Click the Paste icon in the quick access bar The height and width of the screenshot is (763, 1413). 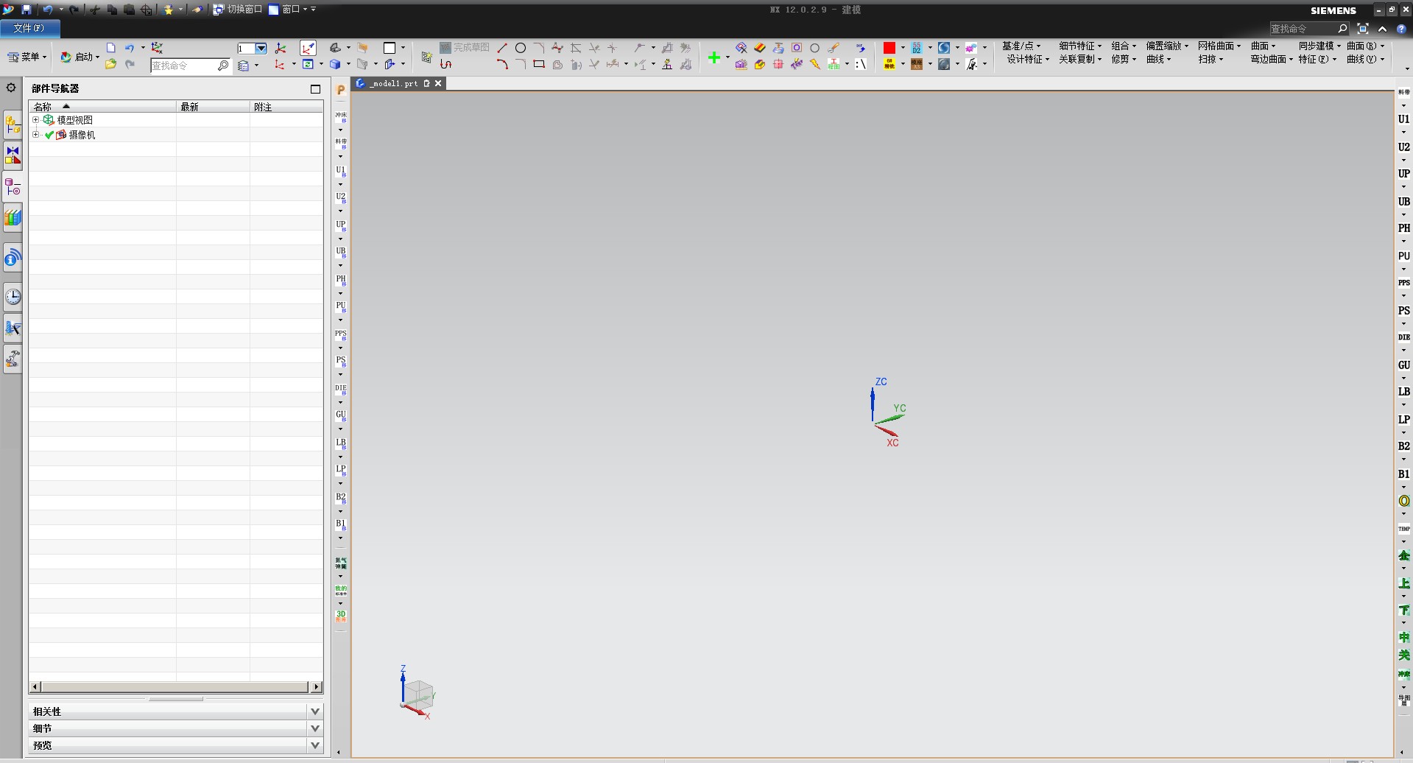point(129,10)
